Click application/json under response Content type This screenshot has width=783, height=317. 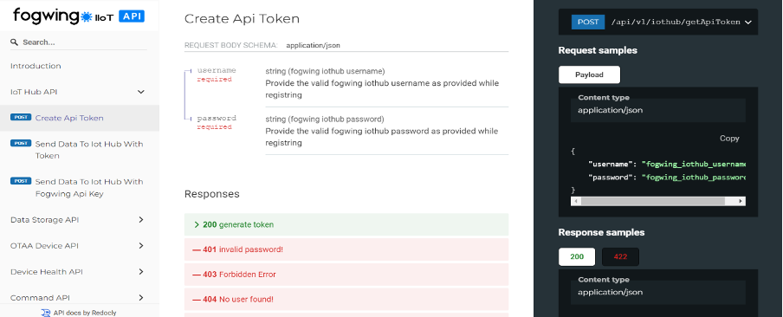click(x=611, y=292)
